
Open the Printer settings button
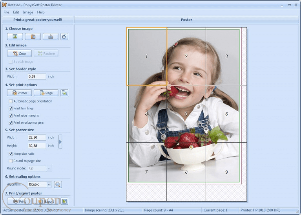19,93
